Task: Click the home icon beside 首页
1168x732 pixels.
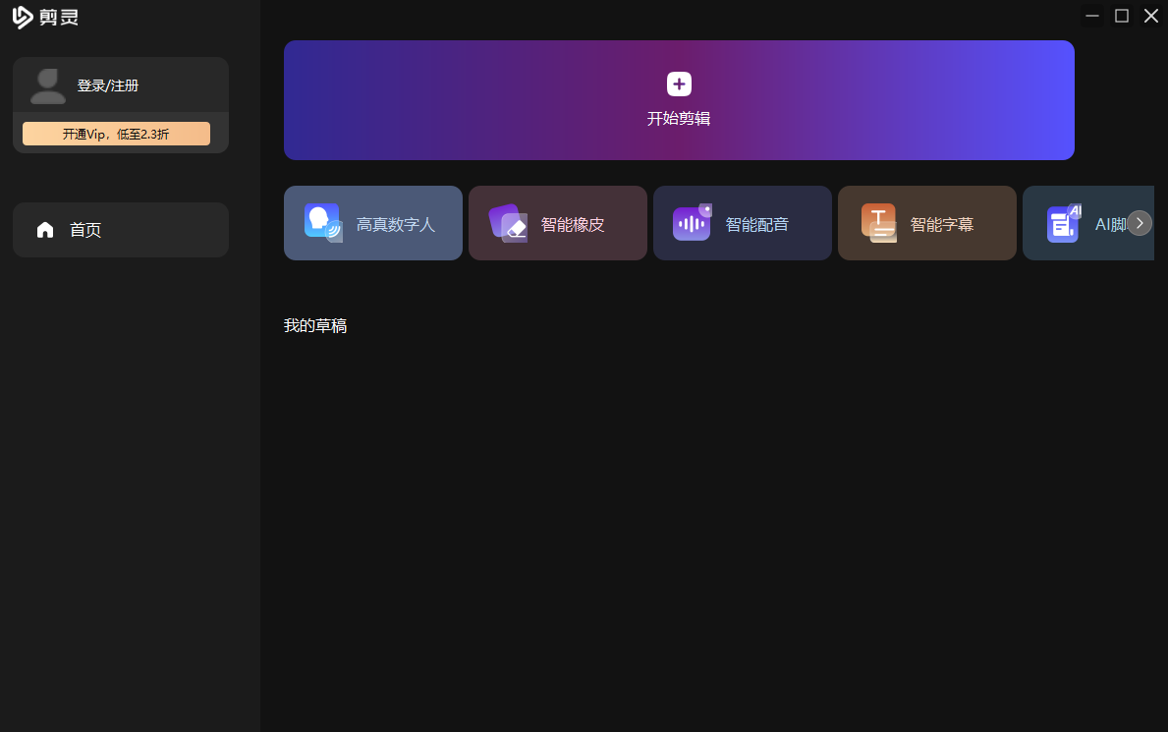Action: pos(45,230)
